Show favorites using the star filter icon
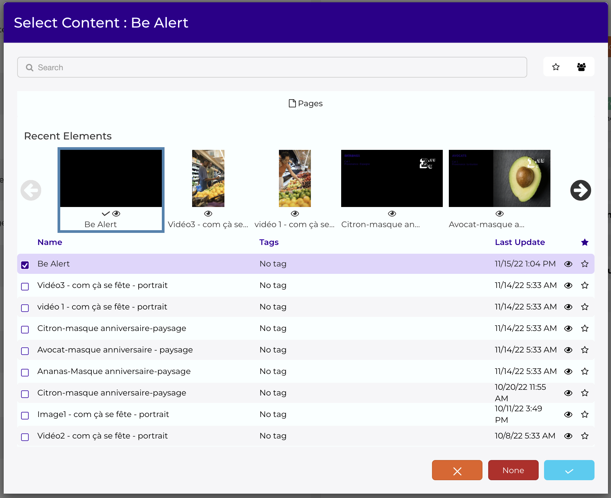The image size is (611, 498). tap(556, 67)
